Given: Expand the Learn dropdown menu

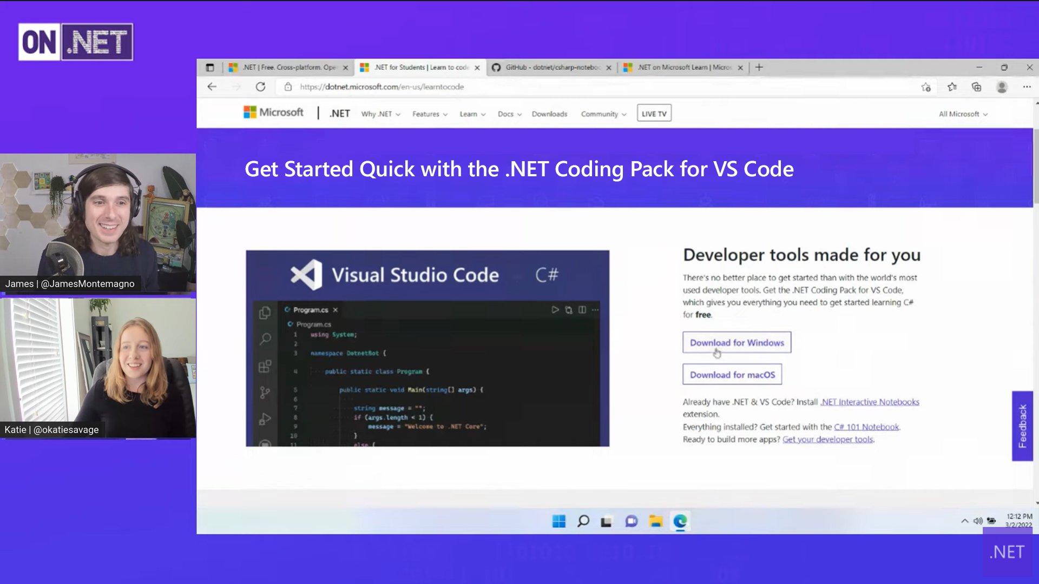Looking at the screenshot, I should 472,114.
